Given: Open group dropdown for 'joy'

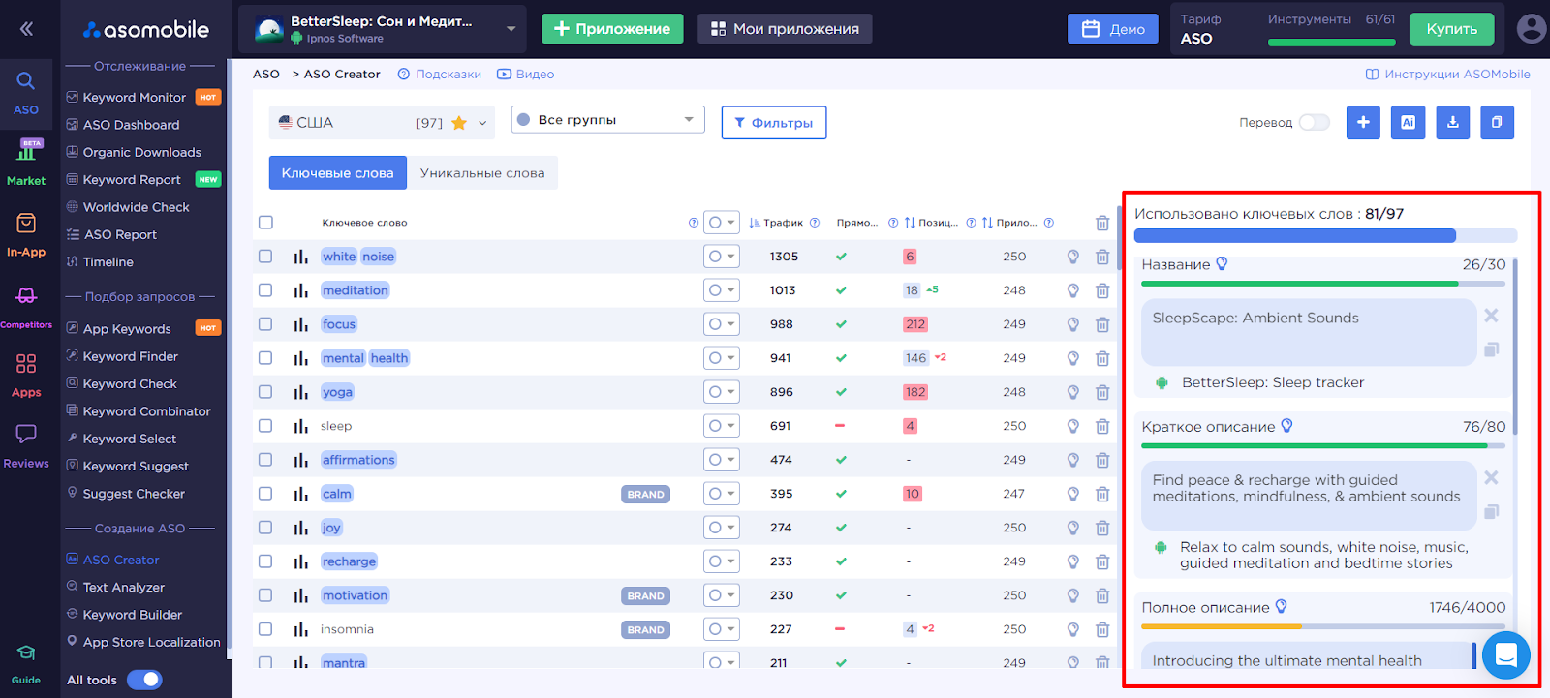Looking at the screenshot, I should (721, 528).
